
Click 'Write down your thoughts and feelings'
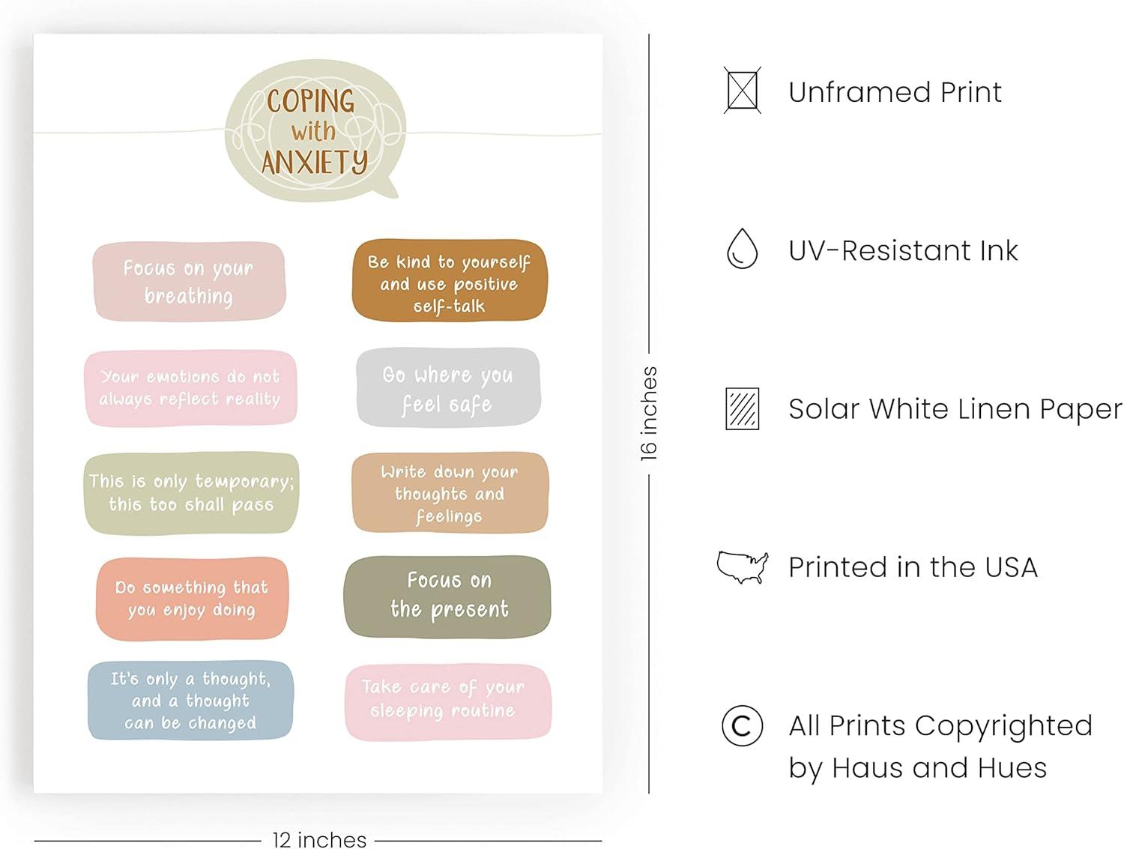tap(450, 493)
